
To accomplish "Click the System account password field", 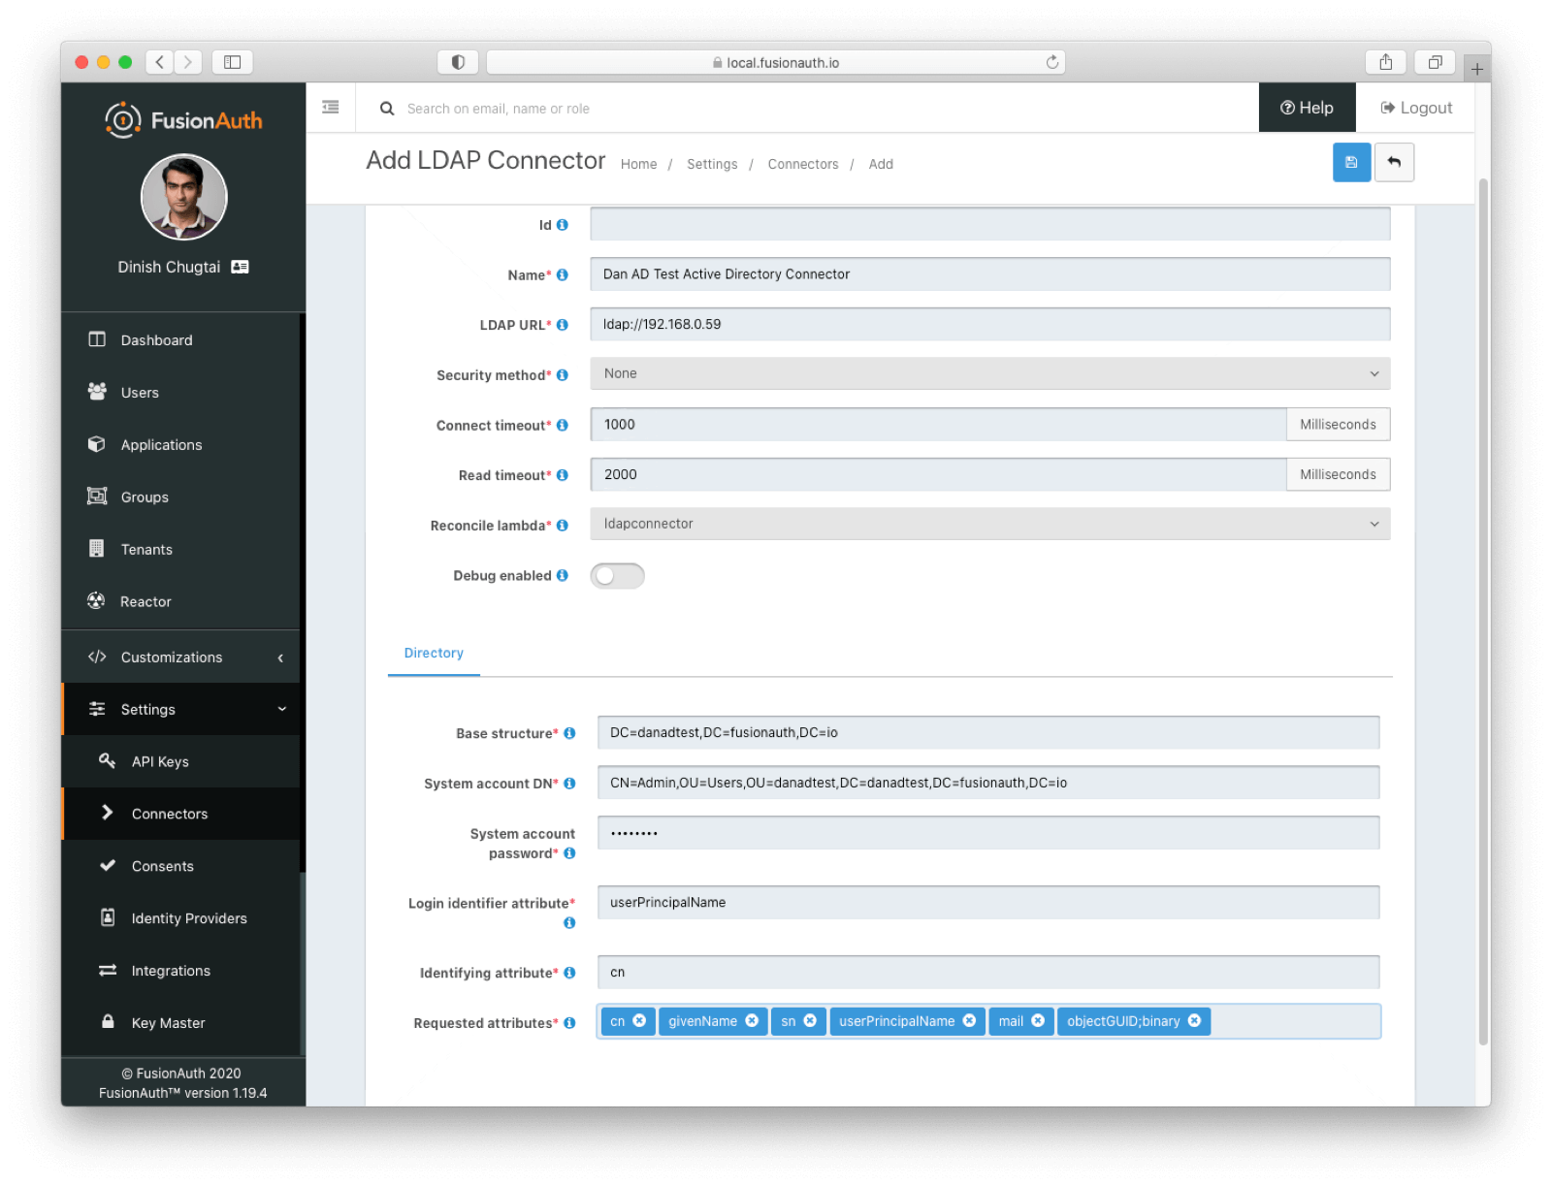I will (x=988, y=832).
